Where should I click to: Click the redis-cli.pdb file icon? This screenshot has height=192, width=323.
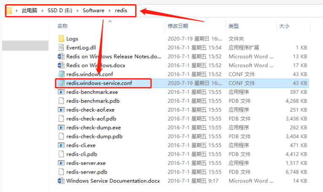(x=61, y=154)
